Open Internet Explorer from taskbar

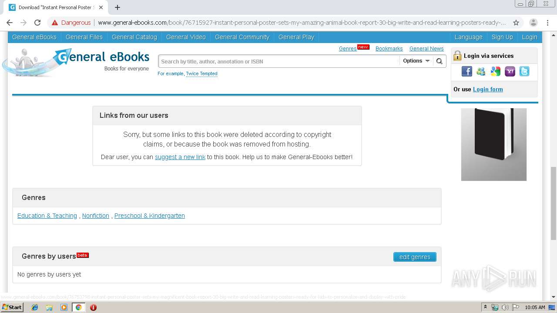point(35,307)
